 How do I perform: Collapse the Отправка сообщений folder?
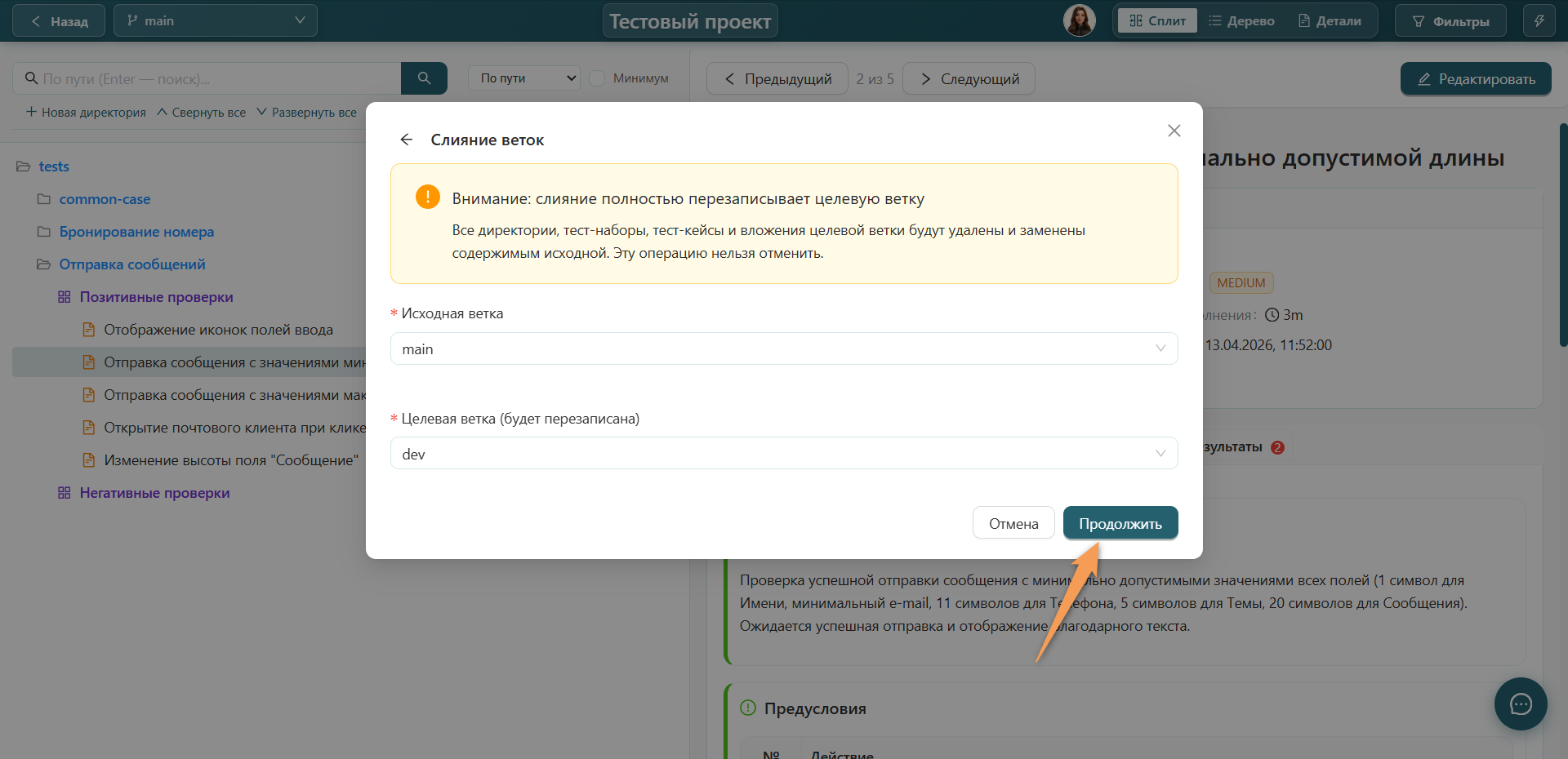132,264
